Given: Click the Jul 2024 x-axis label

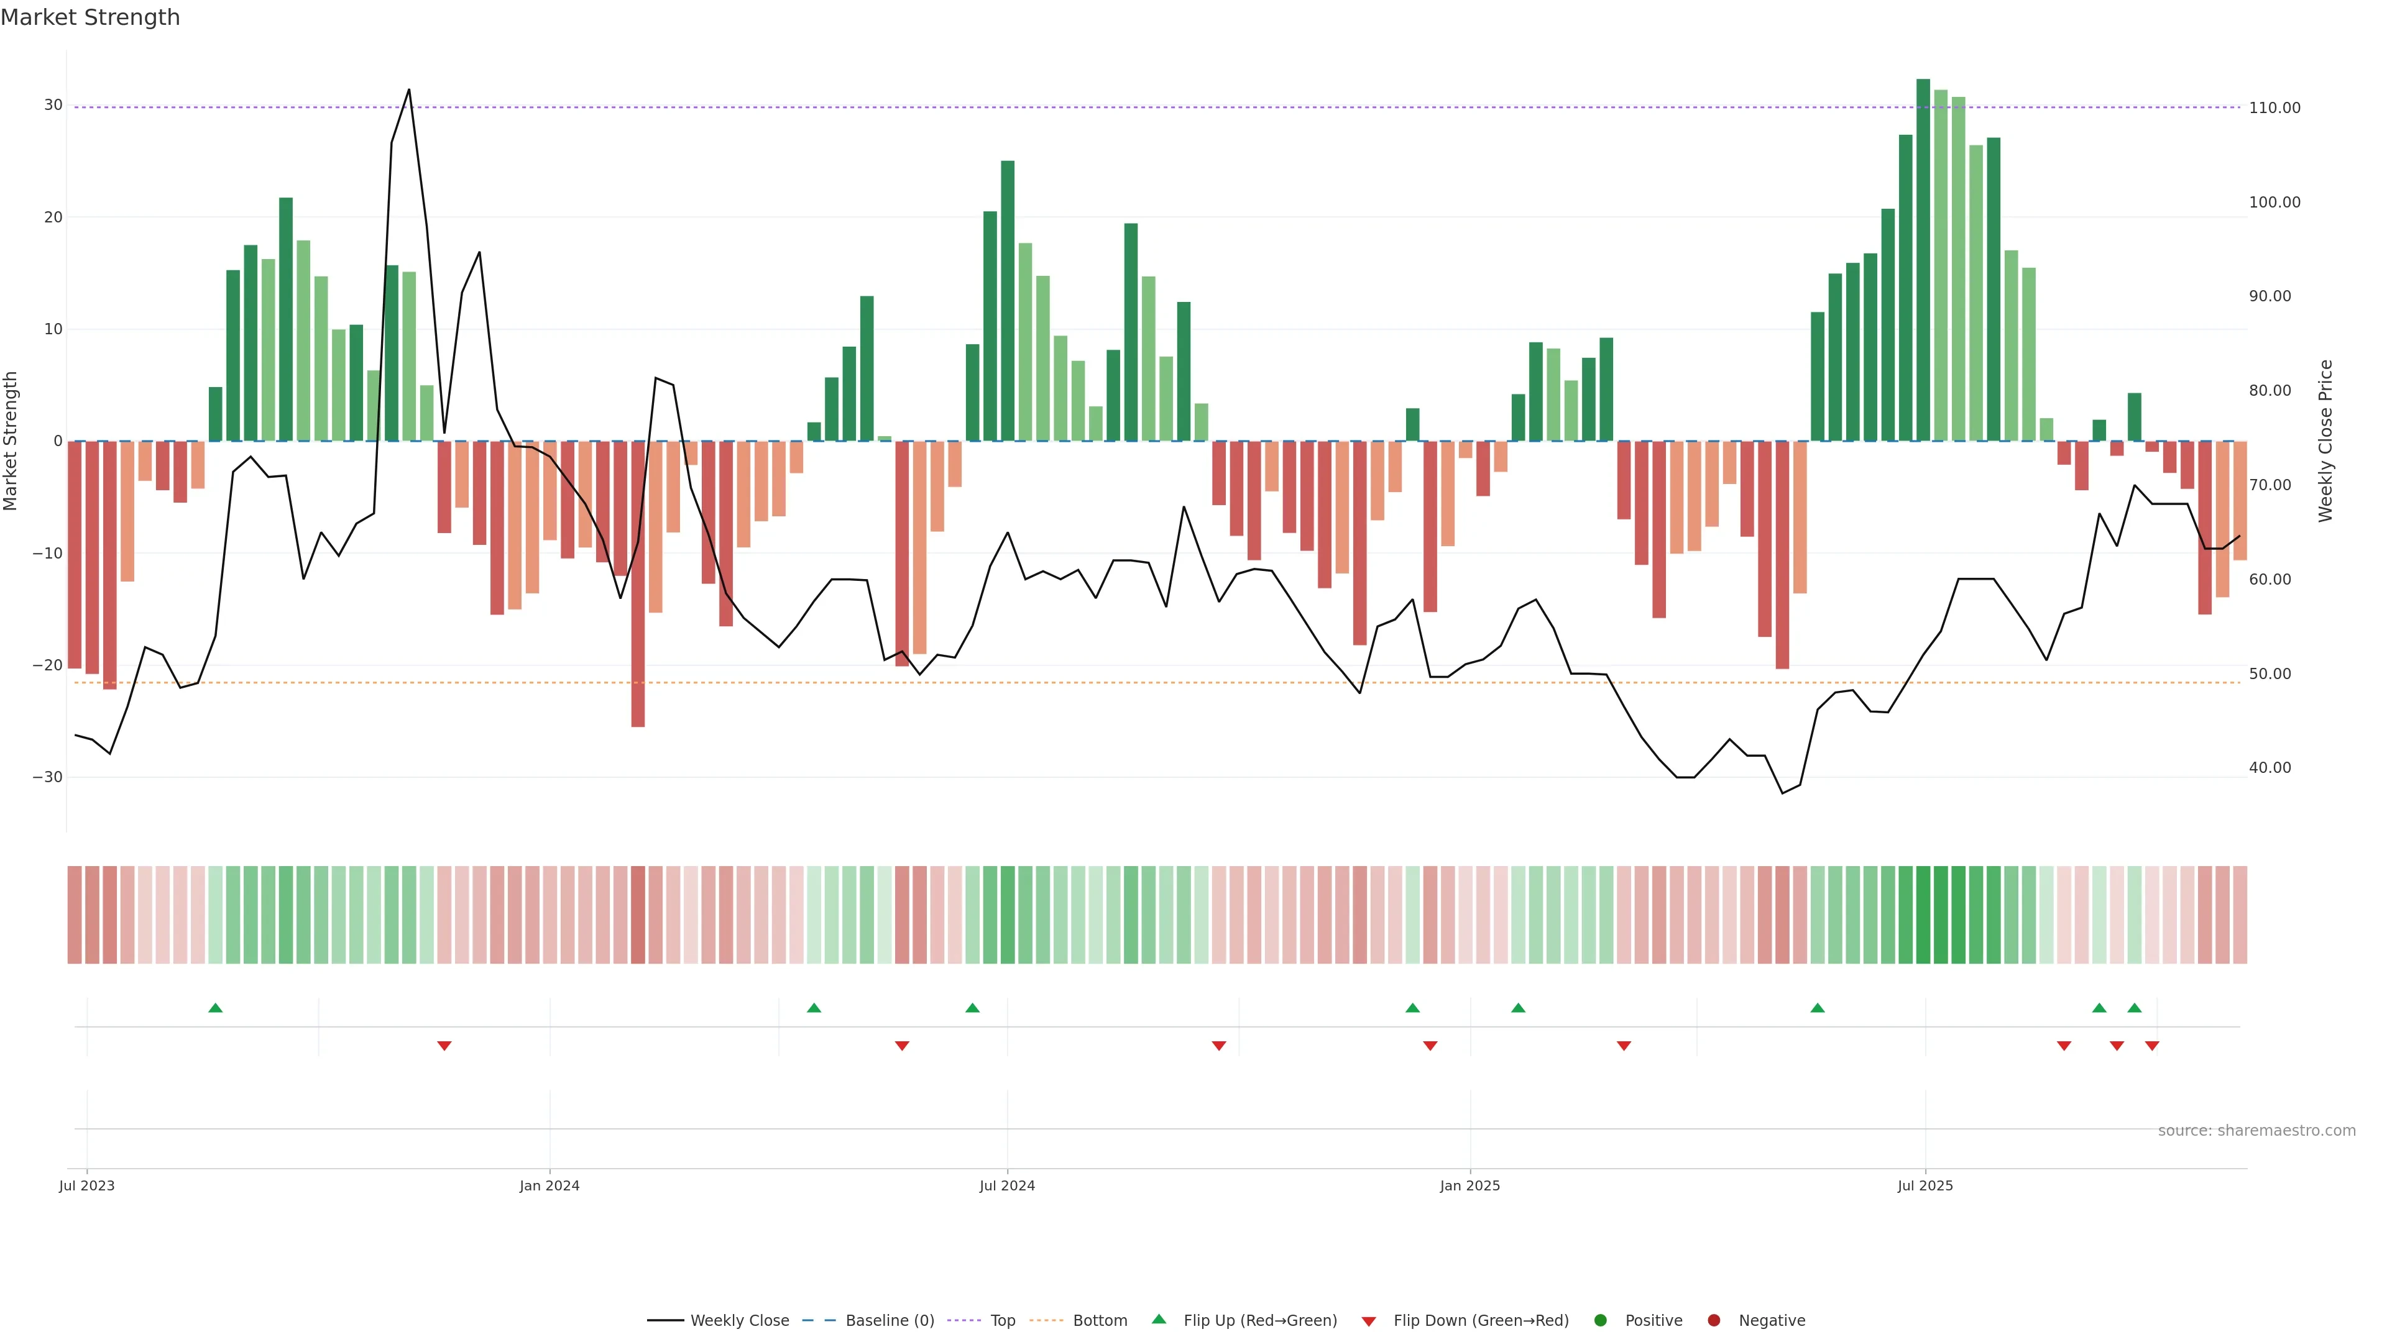Looking at the screenshot, I should [x=1007, y=1185].
